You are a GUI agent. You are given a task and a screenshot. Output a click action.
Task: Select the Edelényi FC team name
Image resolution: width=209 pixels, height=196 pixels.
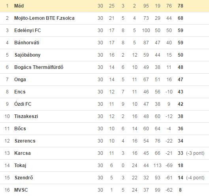coord(28,30)
